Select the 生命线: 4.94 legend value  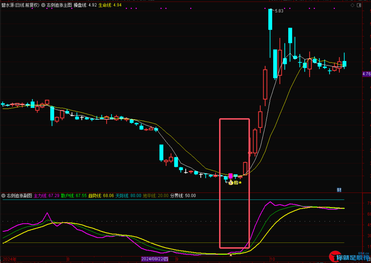pos(110,5)
